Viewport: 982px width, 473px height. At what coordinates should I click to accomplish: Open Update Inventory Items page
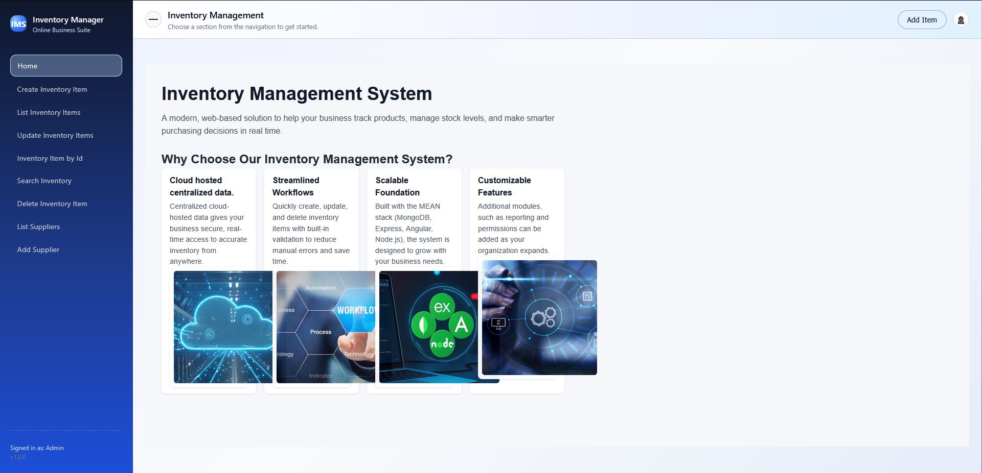coord(55,135)
